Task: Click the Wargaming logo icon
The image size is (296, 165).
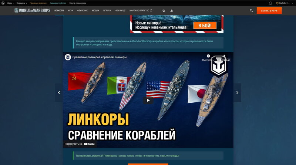Action: point(3,3)
